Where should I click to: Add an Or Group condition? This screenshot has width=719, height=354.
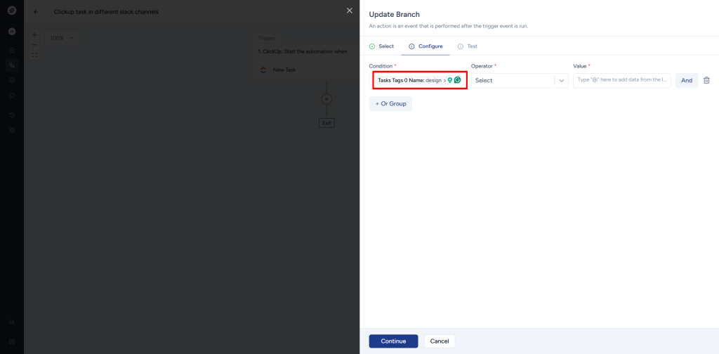[x=390, y=103]
